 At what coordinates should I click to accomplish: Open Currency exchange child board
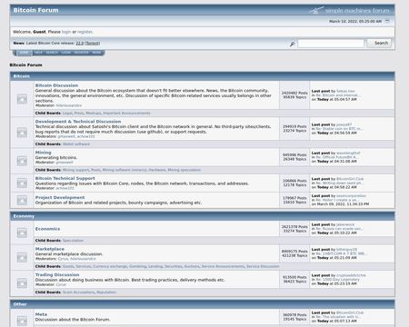pos(110,266)
